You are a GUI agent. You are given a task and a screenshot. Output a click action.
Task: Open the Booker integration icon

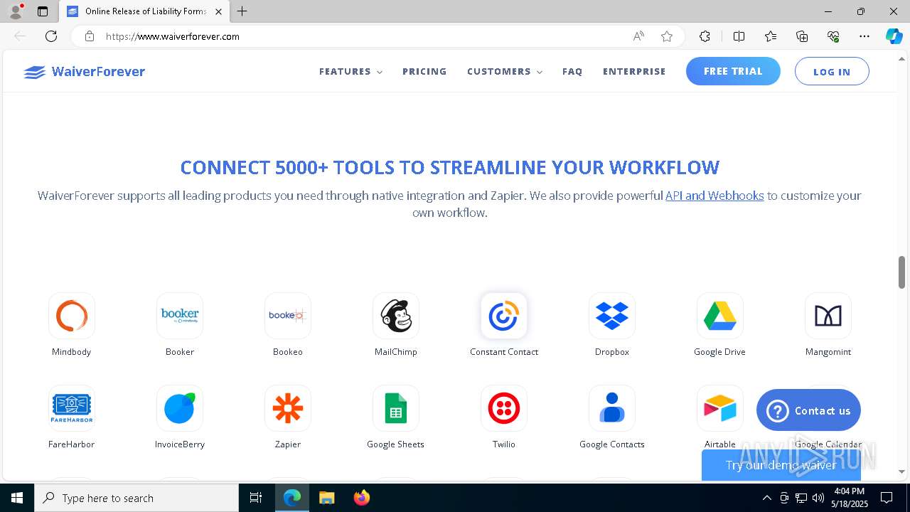[x=180, y=316]
